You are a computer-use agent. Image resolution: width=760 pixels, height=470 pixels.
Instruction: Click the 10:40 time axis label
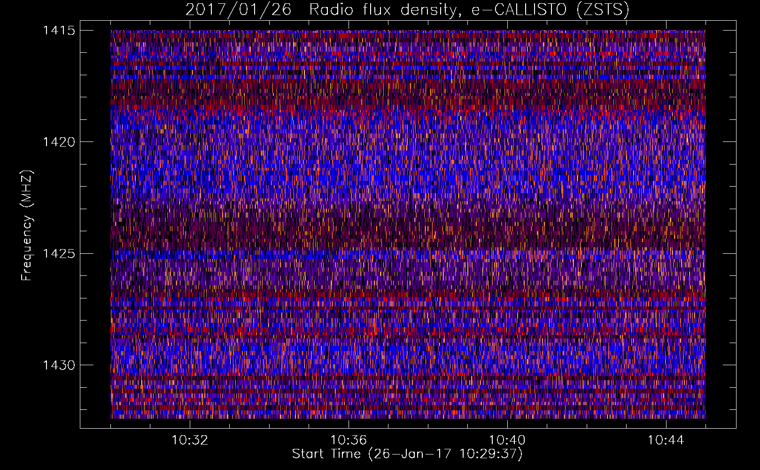(507, 440)
